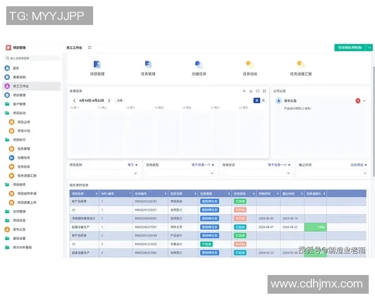375x300 pixels.
Task: Open 项目成果上传 in the sidebar
Action: click(x=22, y=202)
